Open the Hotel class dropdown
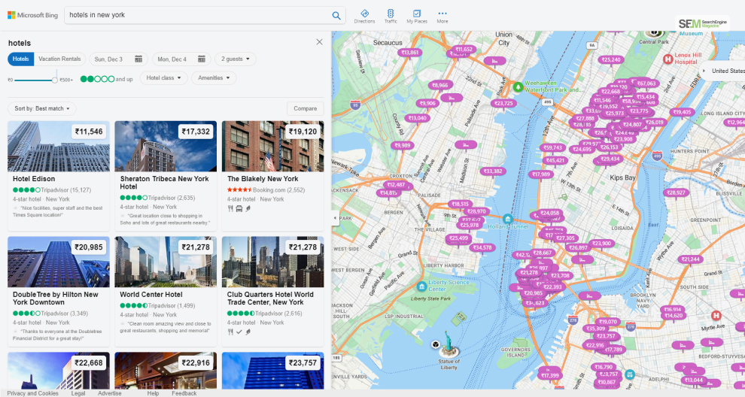Image resolution: width=745 pixels, height=397 pixels. point(163,78)
